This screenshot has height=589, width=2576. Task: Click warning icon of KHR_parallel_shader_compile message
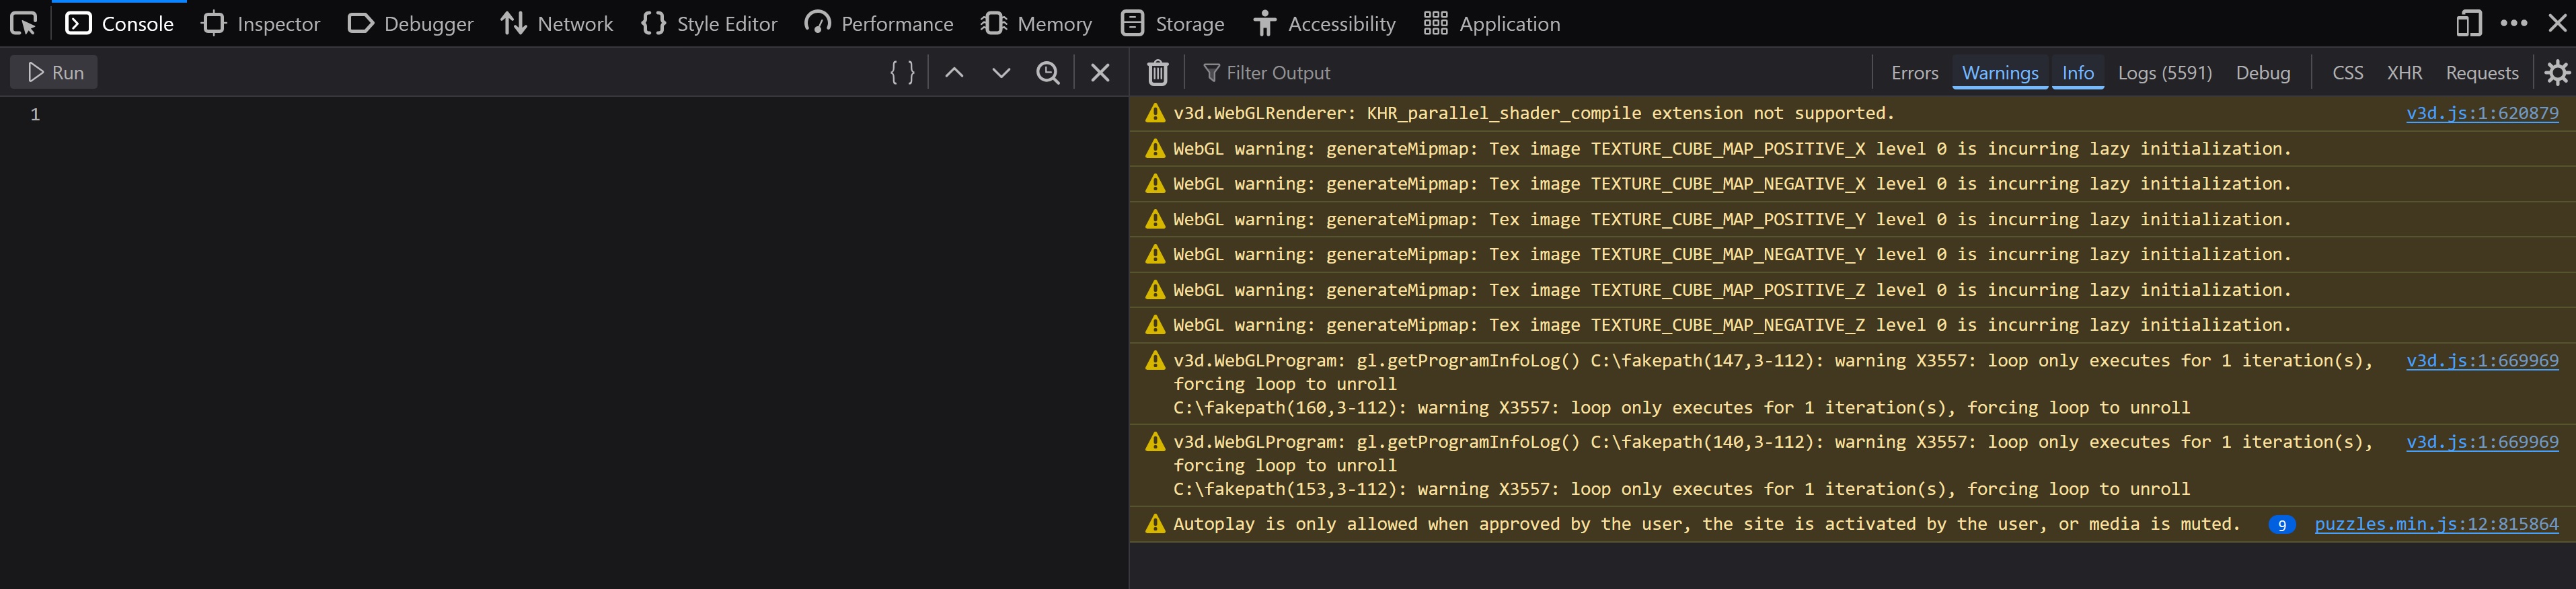[x=1155, y=113]
